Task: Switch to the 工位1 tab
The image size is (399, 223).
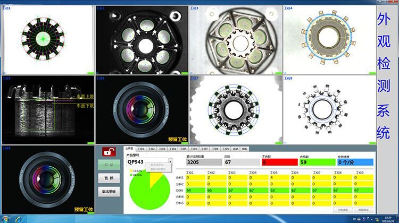Action: click(140, 149)
